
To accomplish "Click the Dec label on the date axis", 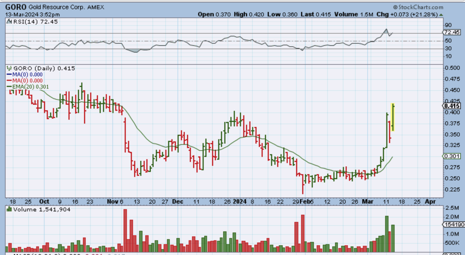I will point(178,201).
